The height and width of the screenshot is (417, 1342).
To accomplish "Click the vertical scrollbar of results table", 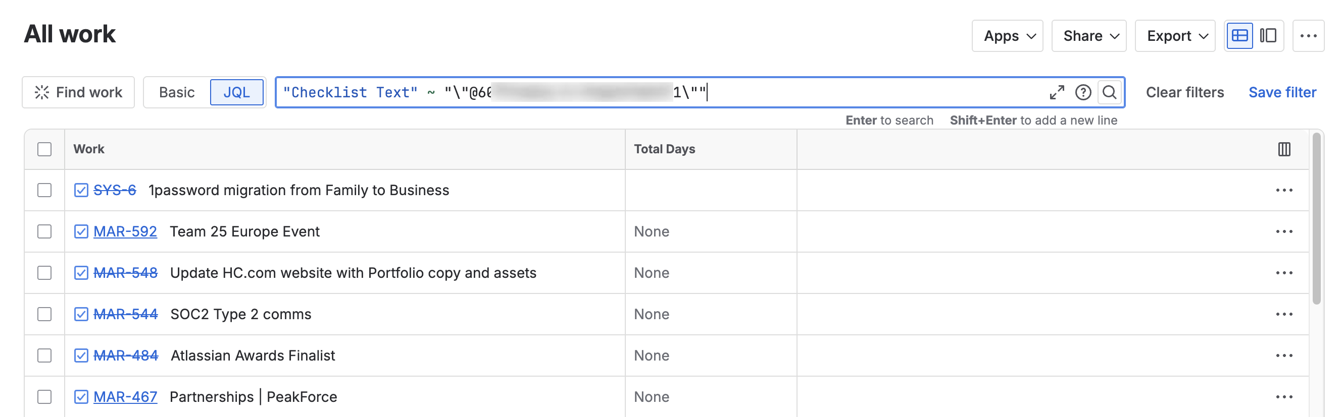I will pos(1316,218).
